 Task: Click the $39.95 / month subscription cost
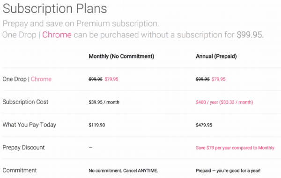tap(104, 102)
